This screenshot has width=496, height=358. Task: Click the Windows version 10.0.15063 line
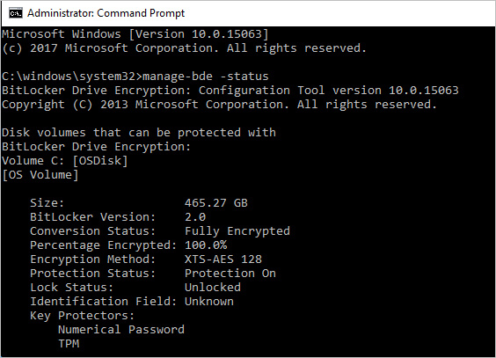click(135, 34)
